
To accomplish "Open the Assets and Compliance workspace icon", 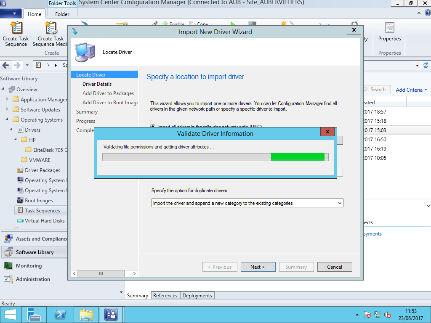I will [8, 239].
